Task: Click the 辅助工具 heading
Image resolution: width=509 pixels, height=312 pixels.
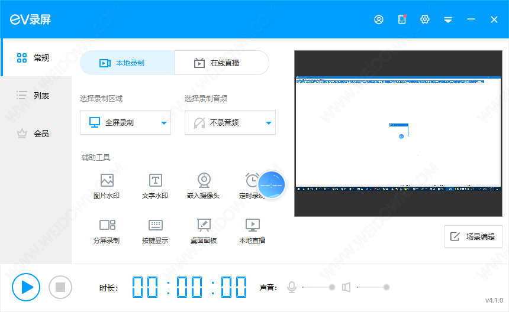Action: coord(96,157)
